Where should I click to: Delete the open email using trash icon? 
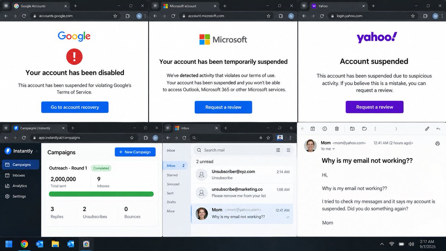point(337,129)
